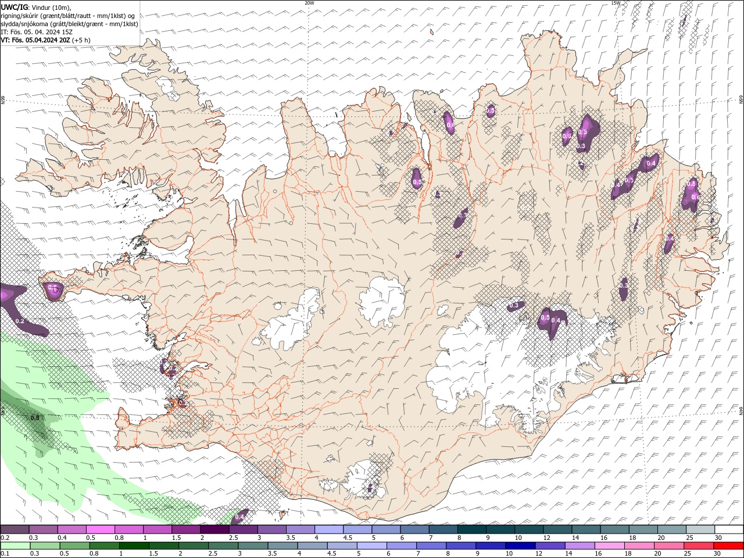Select the lower legend swatch labeled 9
Screen dimensions: 744x558
(491, 546)
